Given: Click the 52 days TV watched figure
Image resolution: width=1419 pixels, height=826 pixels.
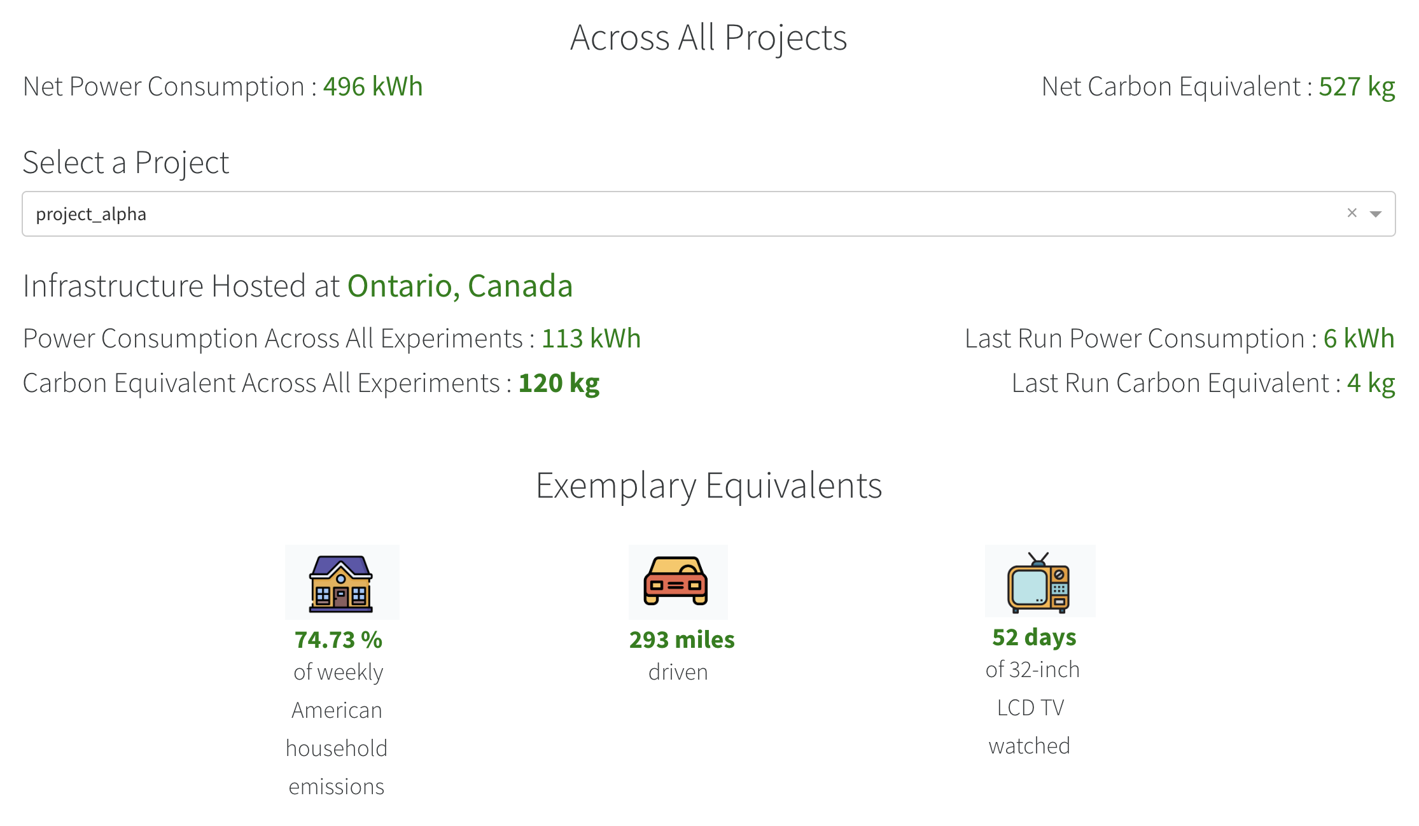Looking at the screenshot, I should tap(1034, 637).
